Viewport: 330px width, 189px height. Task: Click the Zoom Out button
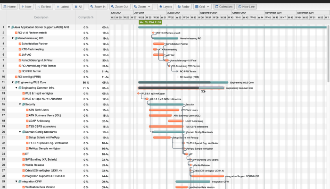120,7
